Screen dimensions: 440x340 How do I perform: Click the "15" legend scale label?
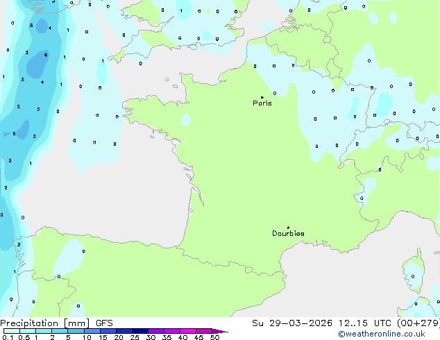point(103,337)
